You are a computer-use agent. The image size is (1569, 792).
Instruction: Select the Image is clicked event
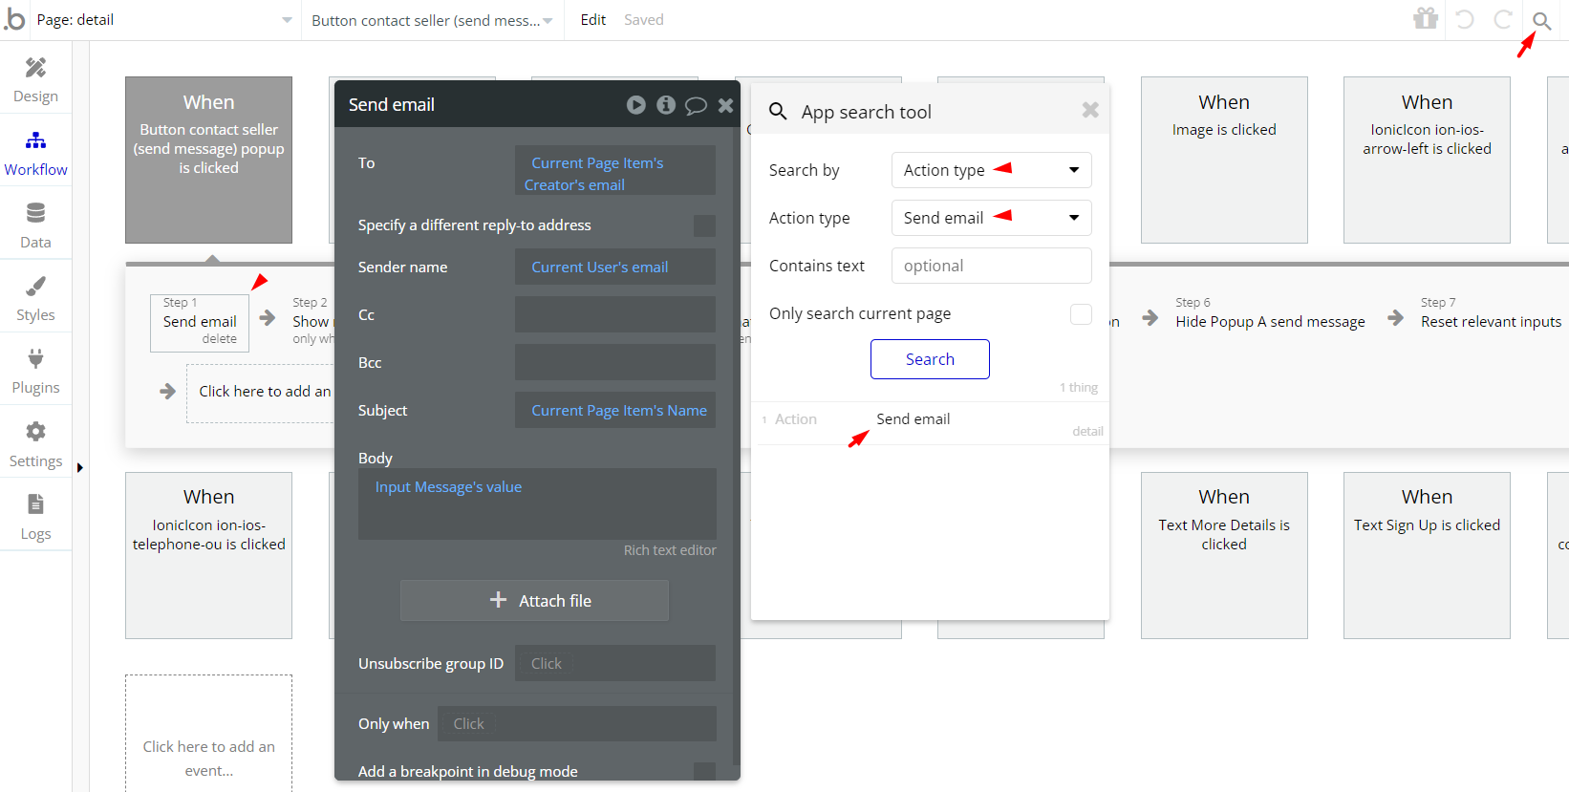pos(1224,160)
